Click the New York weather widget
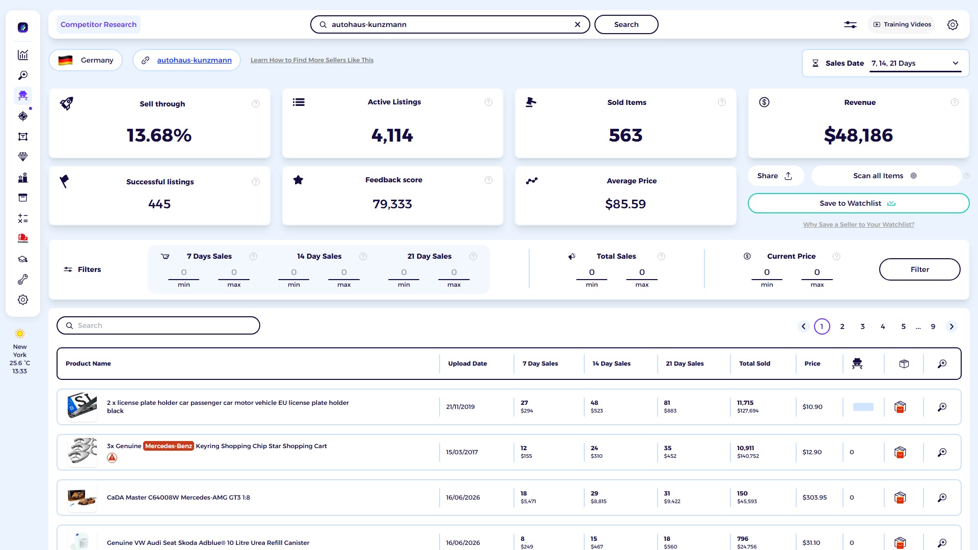 [x=20, y=351]
